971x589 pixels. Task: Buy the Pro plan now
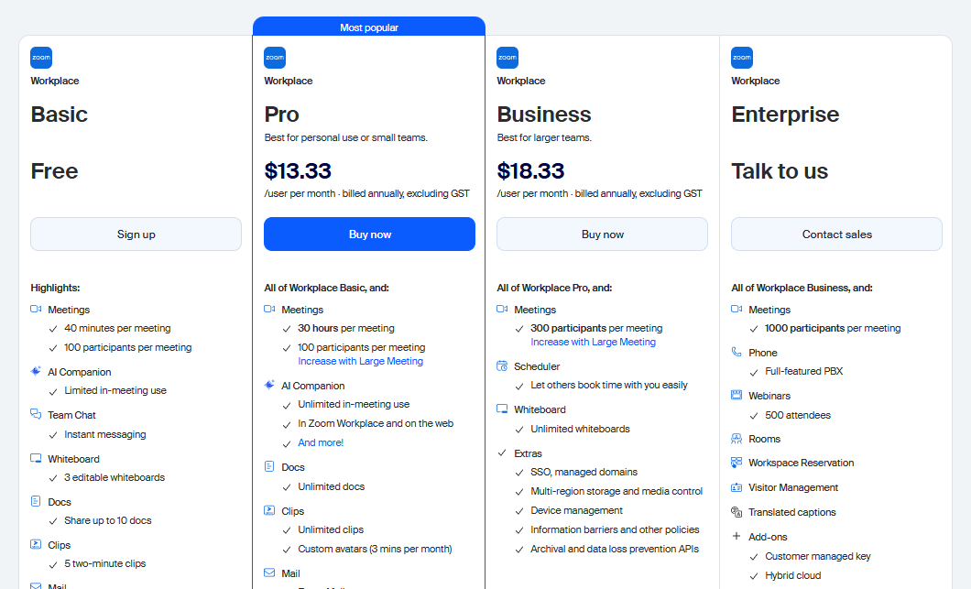(x=370, y=235)
